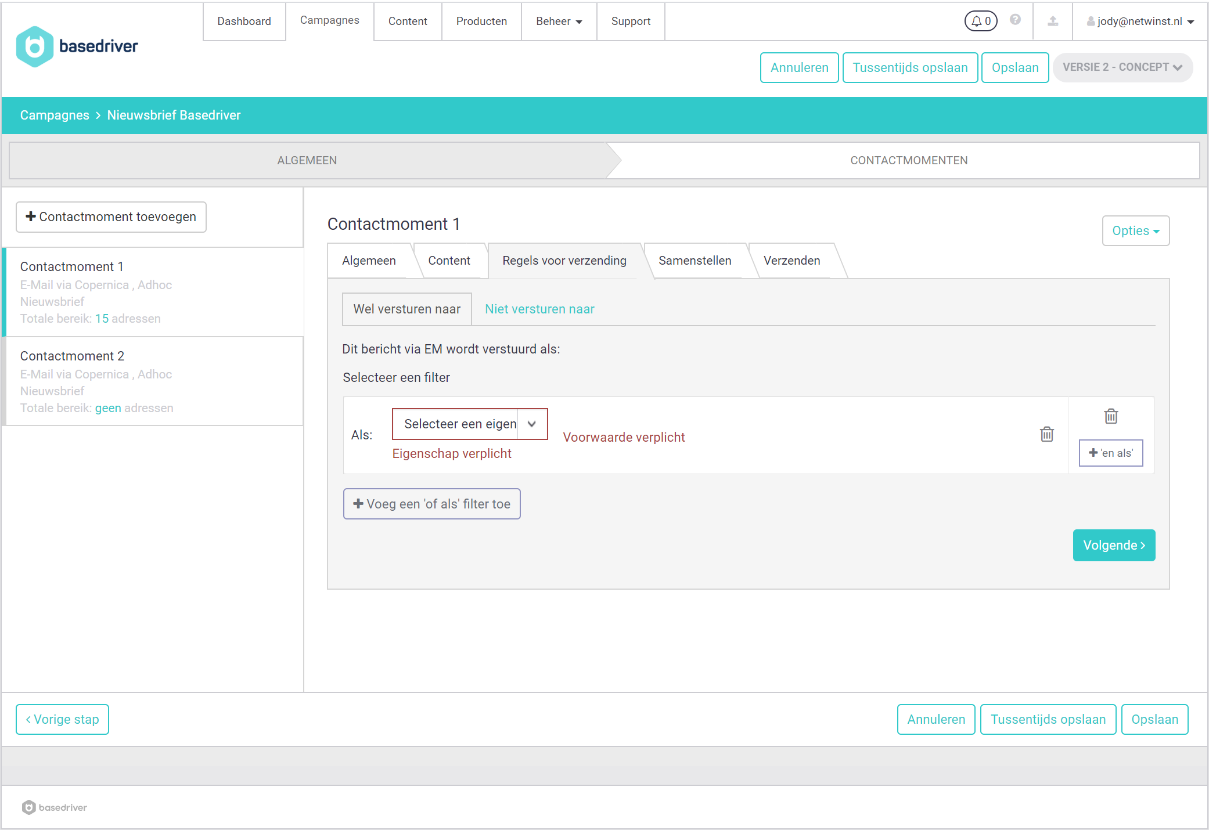Click the Nieuwsbrief Basedriver breadcrumb

(x=174, y=116)
